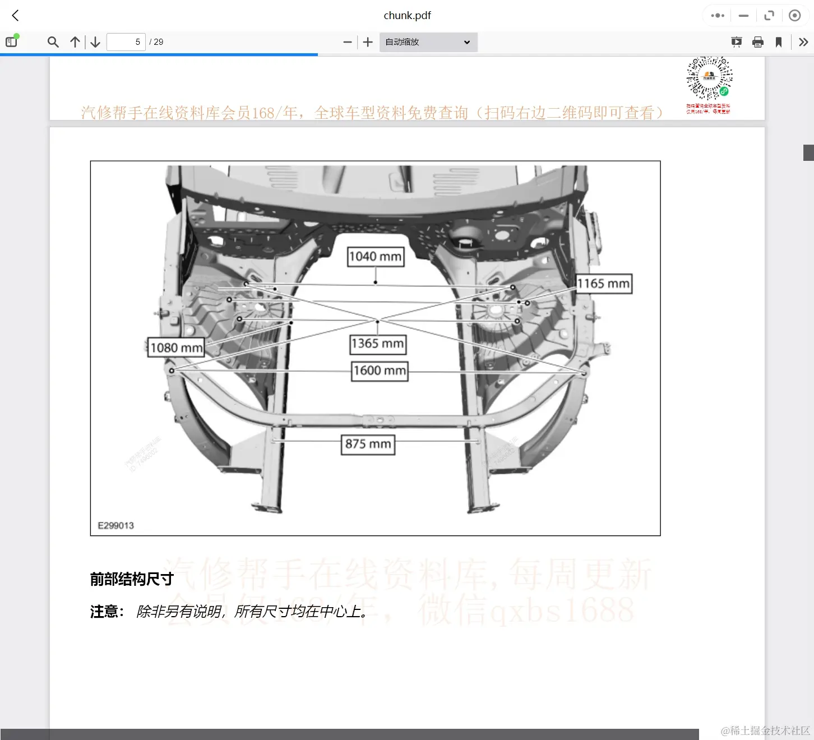The image size is (814, 740).
Task: Print the chunk.pdf document
Action: click(758, 41)
